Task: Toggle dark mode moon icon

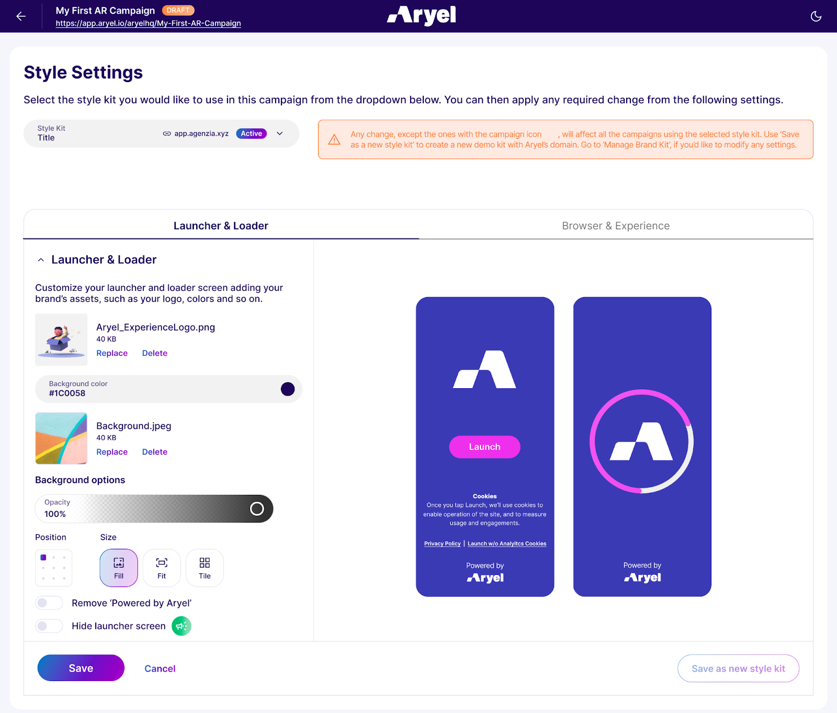Action: point(816,16)
